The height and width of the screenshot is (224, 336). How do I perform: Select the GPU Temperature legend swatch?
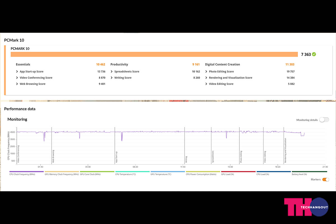(x=168, y=172)
